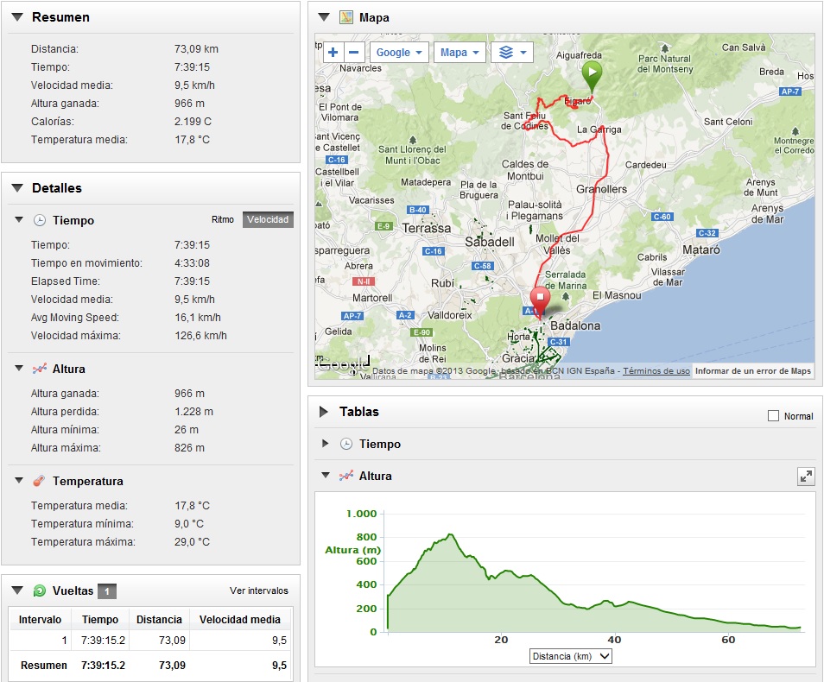
Task: Select the Temperatura mínima value 9,0 °C
Action: pos(189,524)
